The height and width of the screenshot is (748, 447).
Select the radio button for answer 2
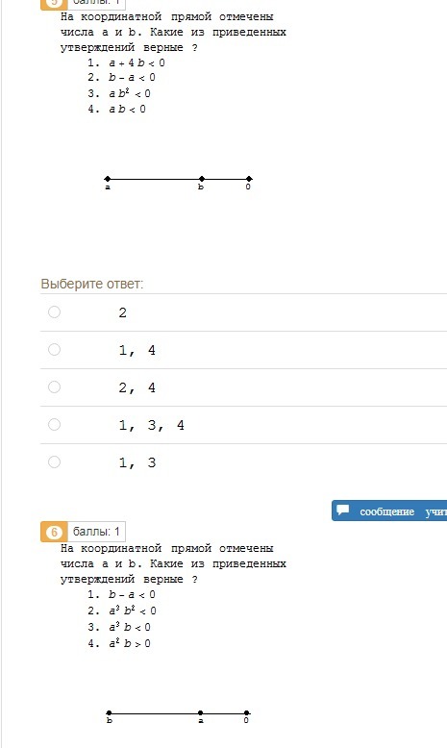tap(55, 312)
